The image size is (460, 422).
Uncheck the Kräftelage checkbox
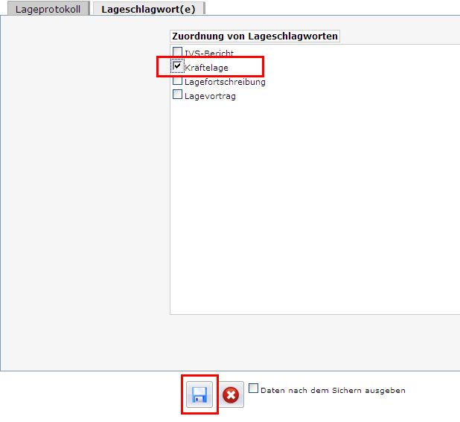(177, 66)
